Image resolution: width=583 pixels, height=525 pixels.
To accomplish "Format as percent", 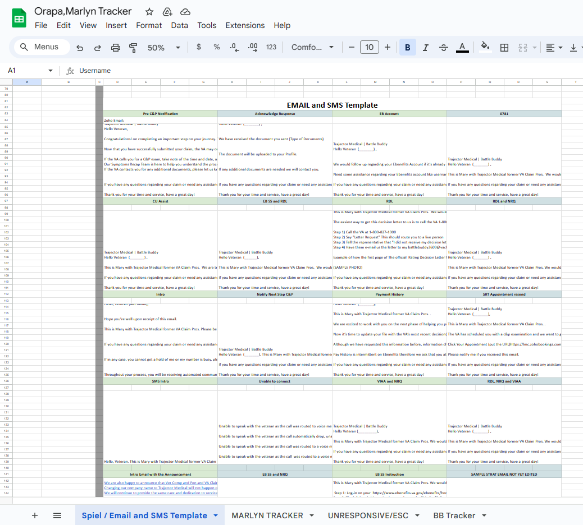I will click(x=217, y=47).
